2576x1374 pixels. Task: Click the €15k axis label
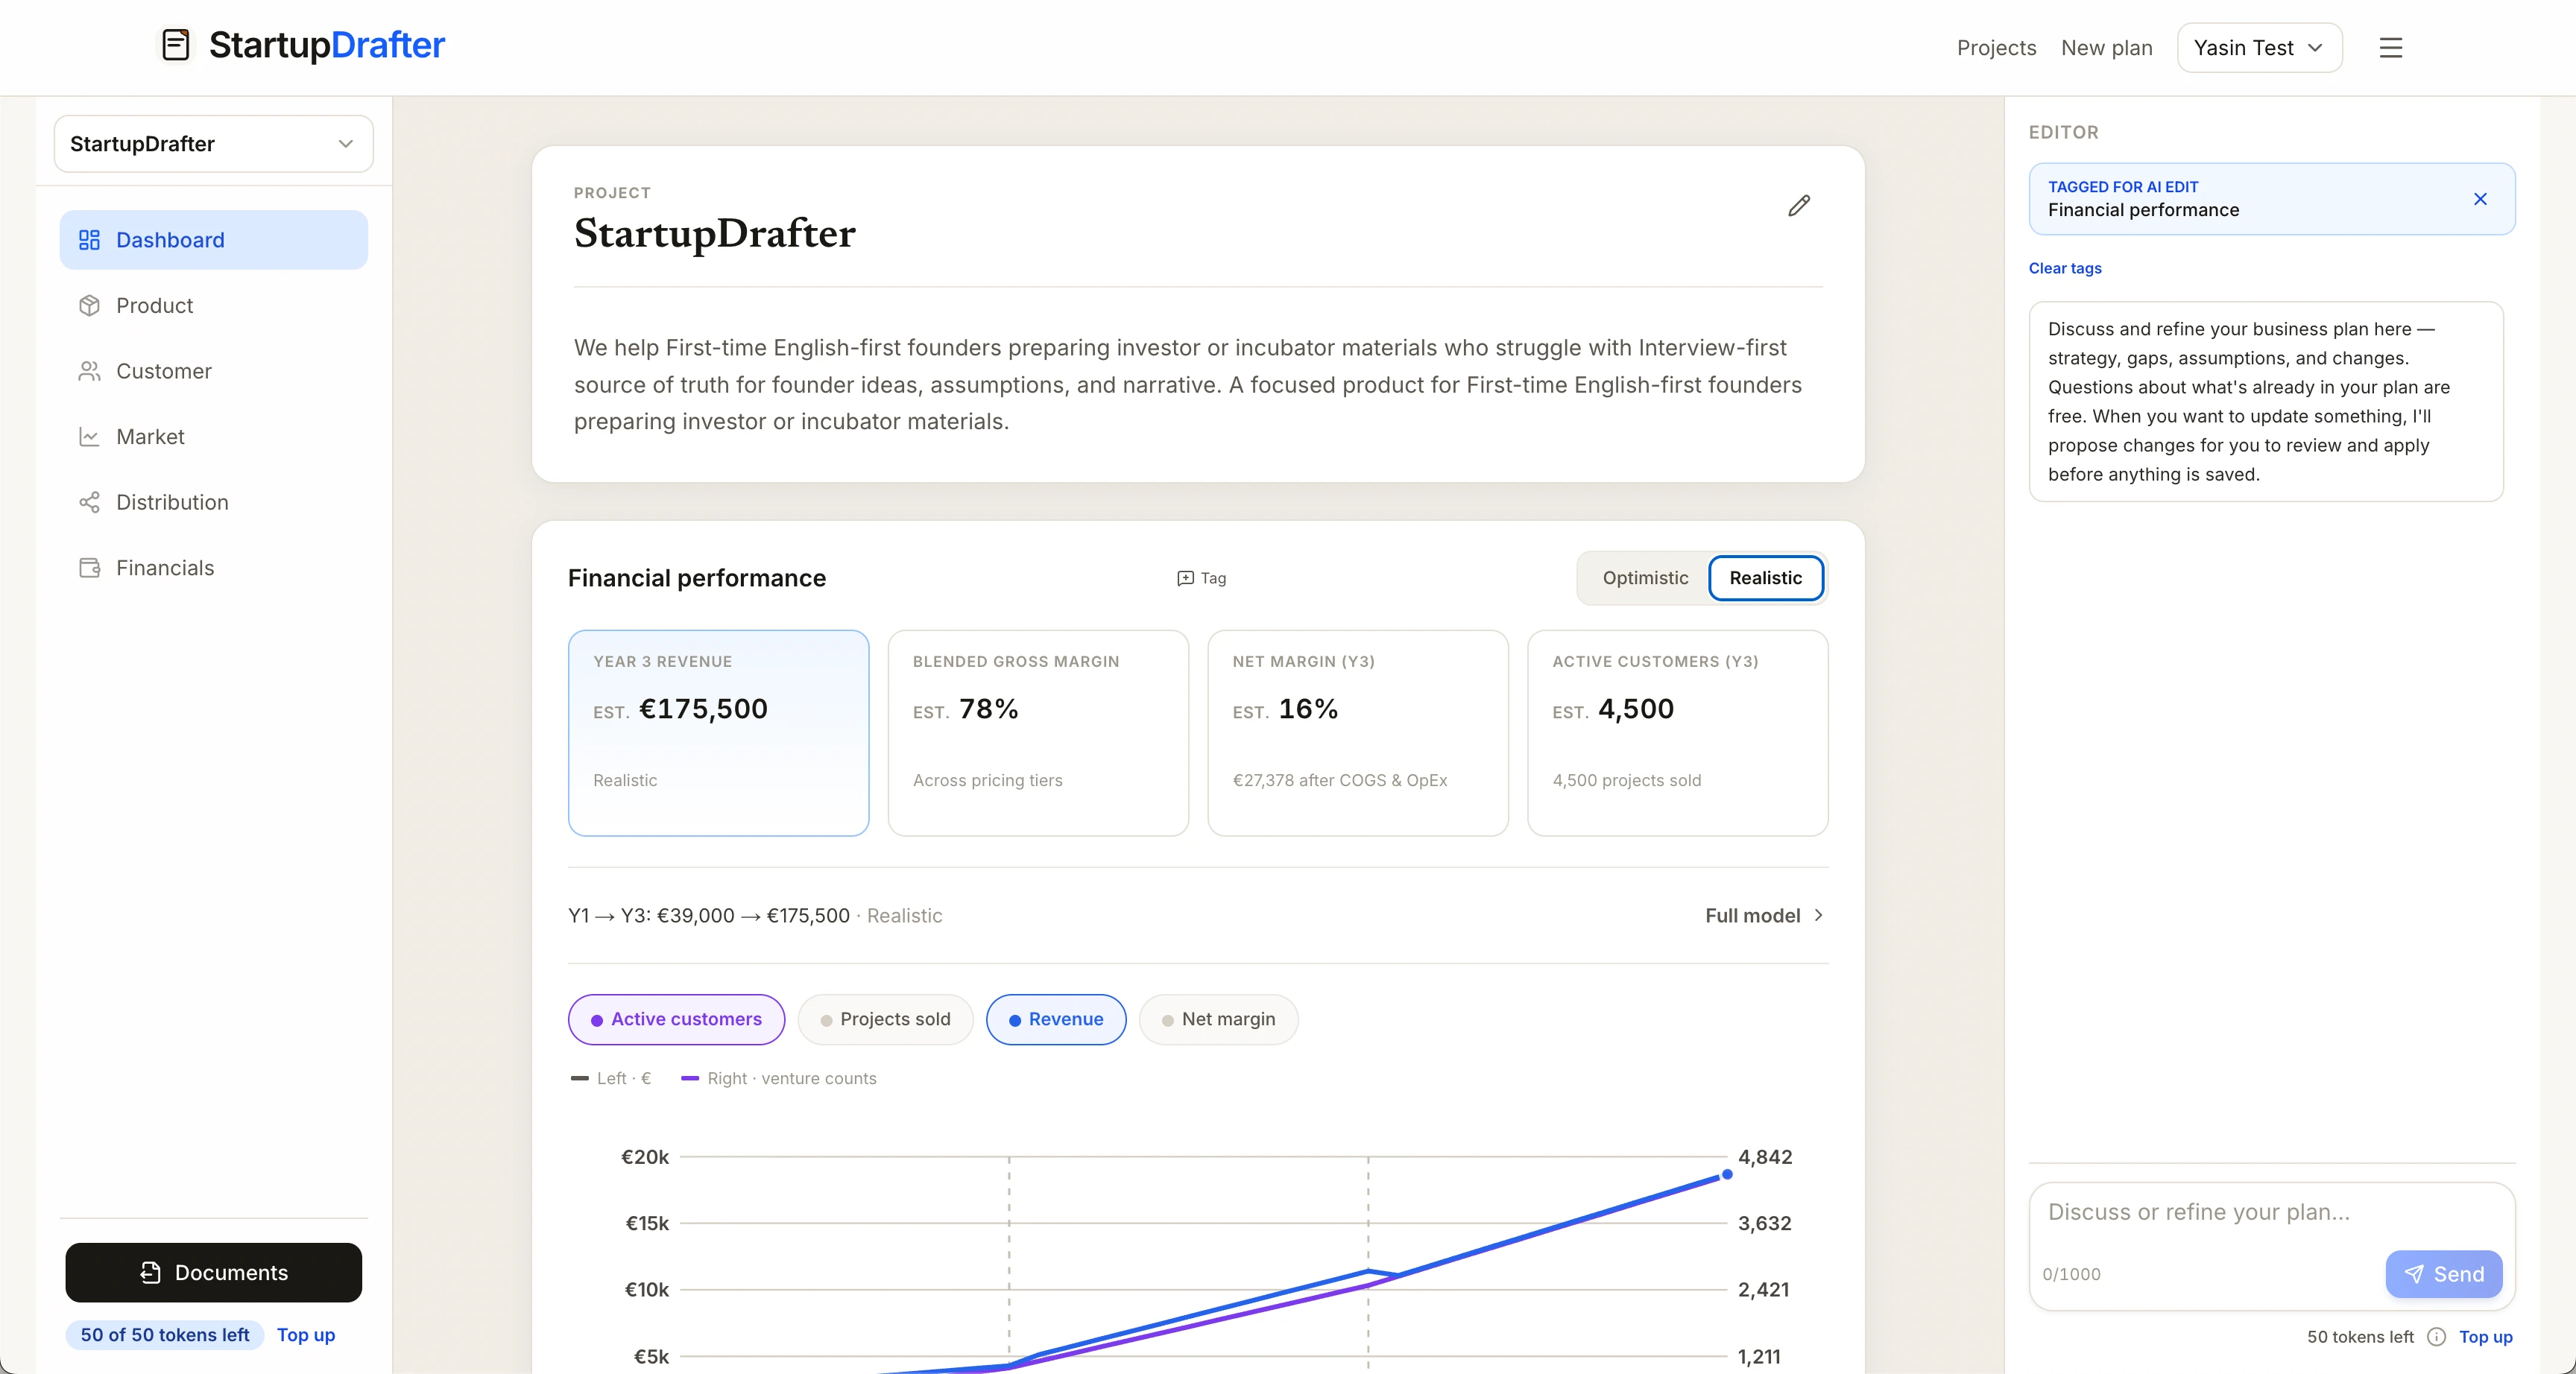click(647, 1223)
